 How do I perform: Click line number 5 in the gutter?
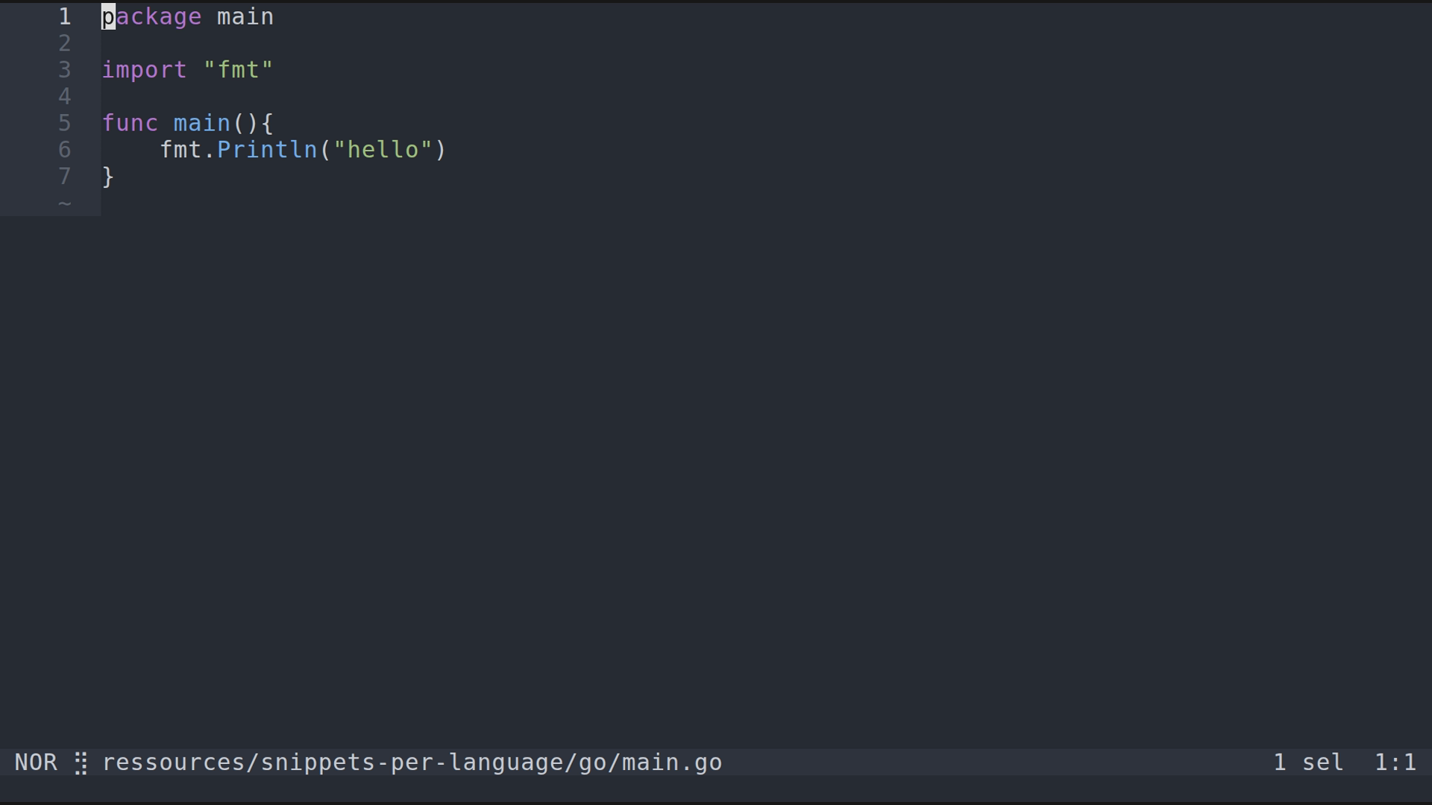pos(65,123)
